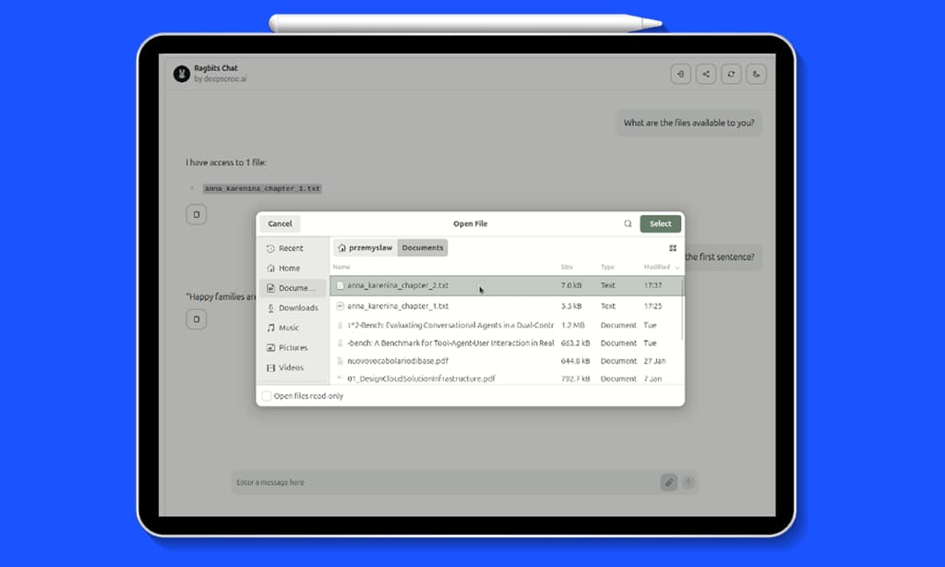
Task: Enable the Open files read-only option
Action: point(264,395)
